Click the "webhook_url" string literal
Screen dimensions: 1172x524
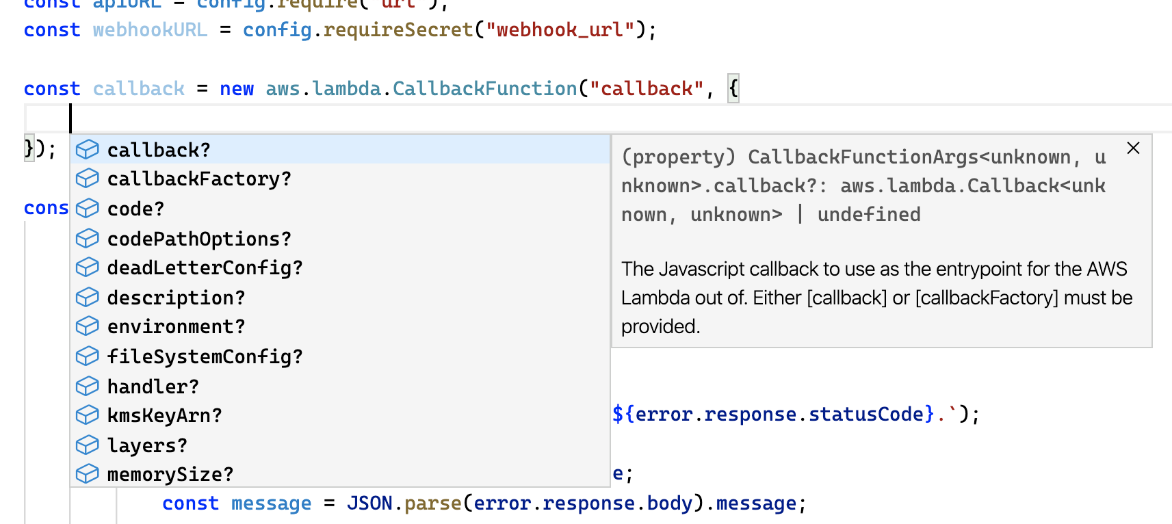560,30
